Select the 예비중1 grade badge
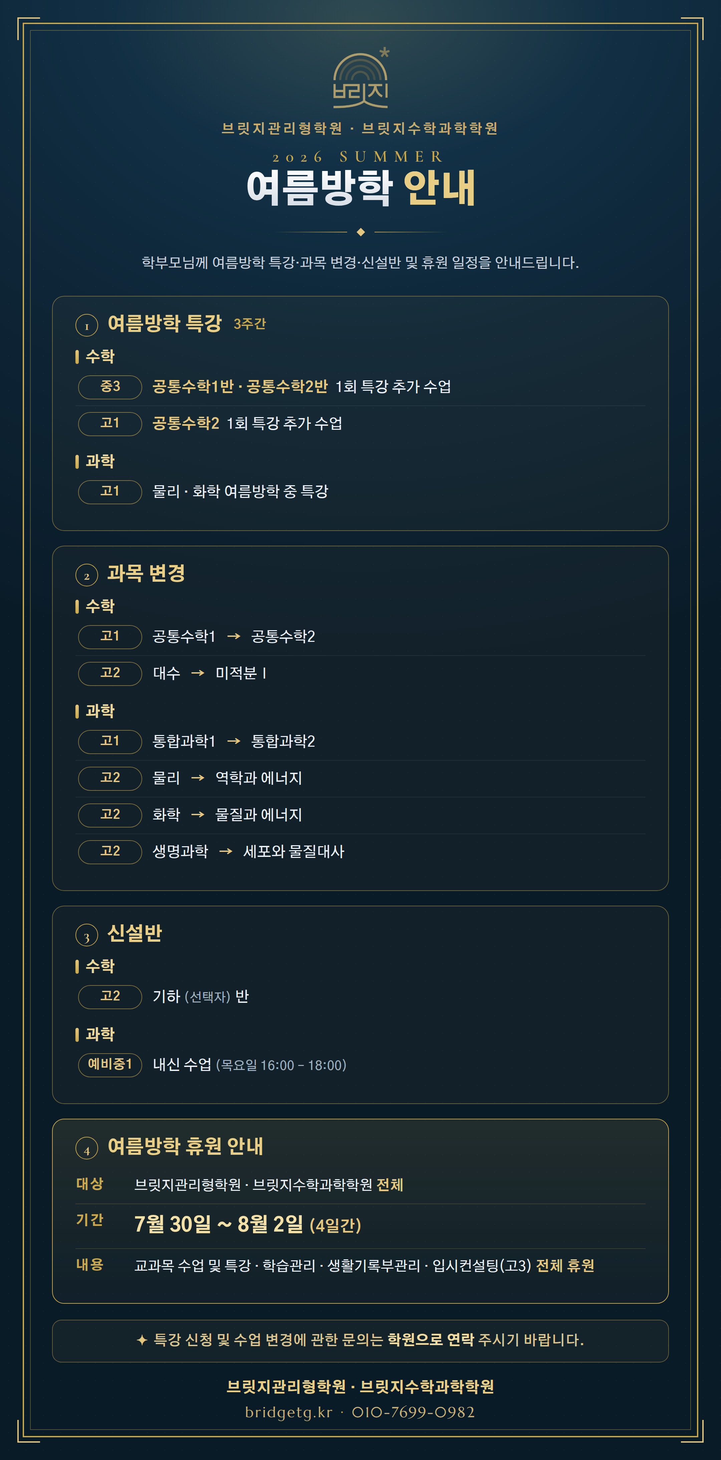Image resolution: width=721 pixels, height=1460 pixels. click(110, 1065)
